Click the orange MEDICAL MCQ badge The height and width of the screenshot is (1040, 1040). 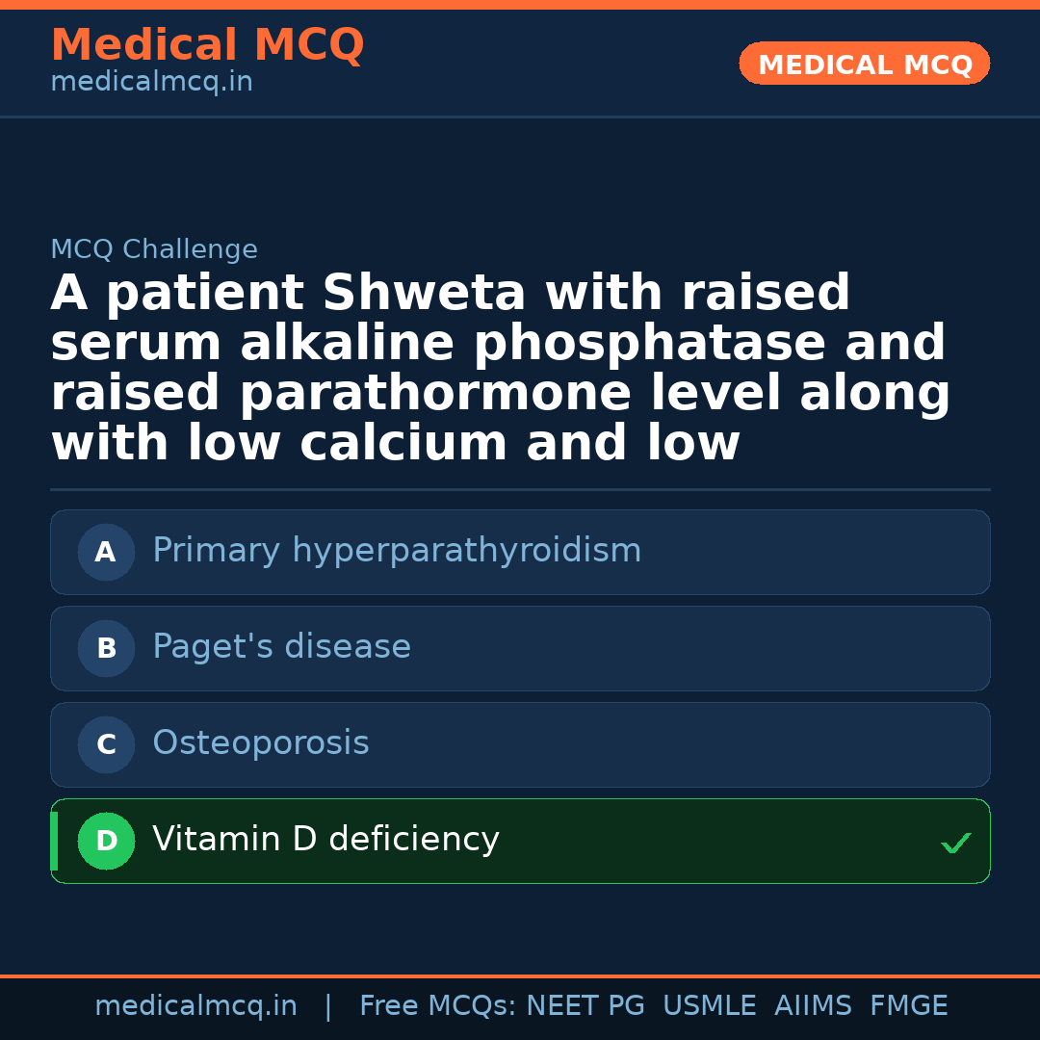tap(864, 64)
